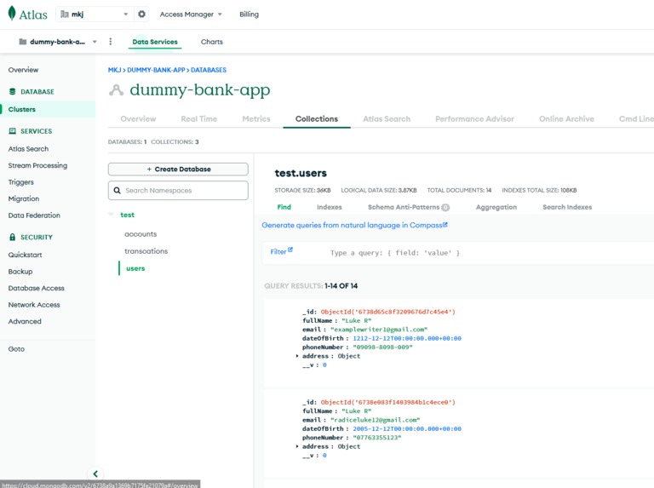Viewport: 654px width, 488px height.
Task: Click the MongoDB Atlas leaf logo
Action: [12, 14]
